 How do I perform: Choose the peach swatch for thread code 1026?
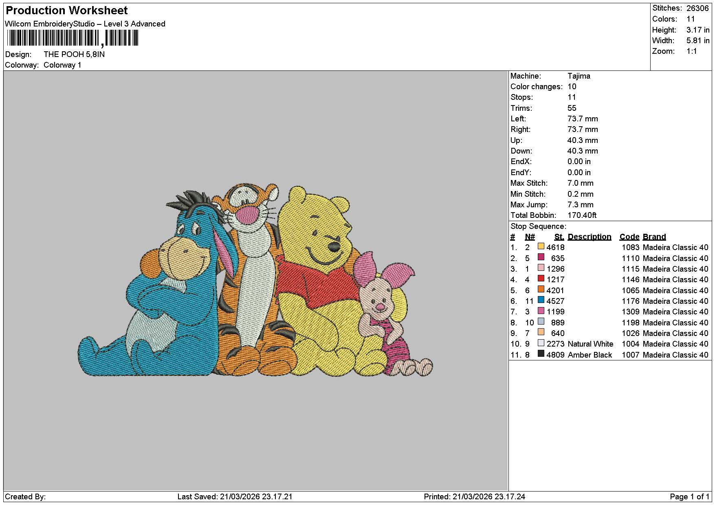(x=541, y=332)
